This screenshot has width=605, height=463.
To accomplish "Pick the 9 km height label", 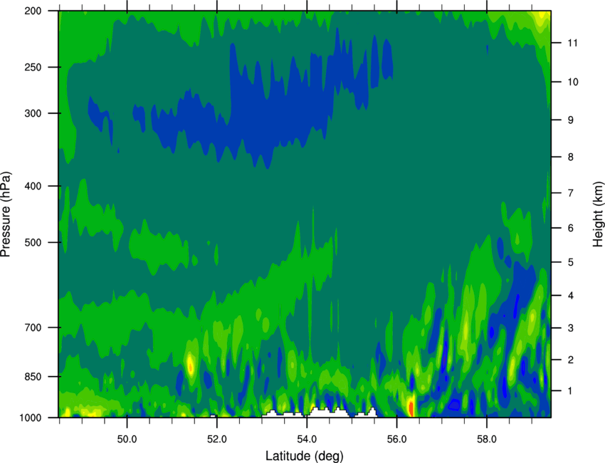I will [571, 120].
